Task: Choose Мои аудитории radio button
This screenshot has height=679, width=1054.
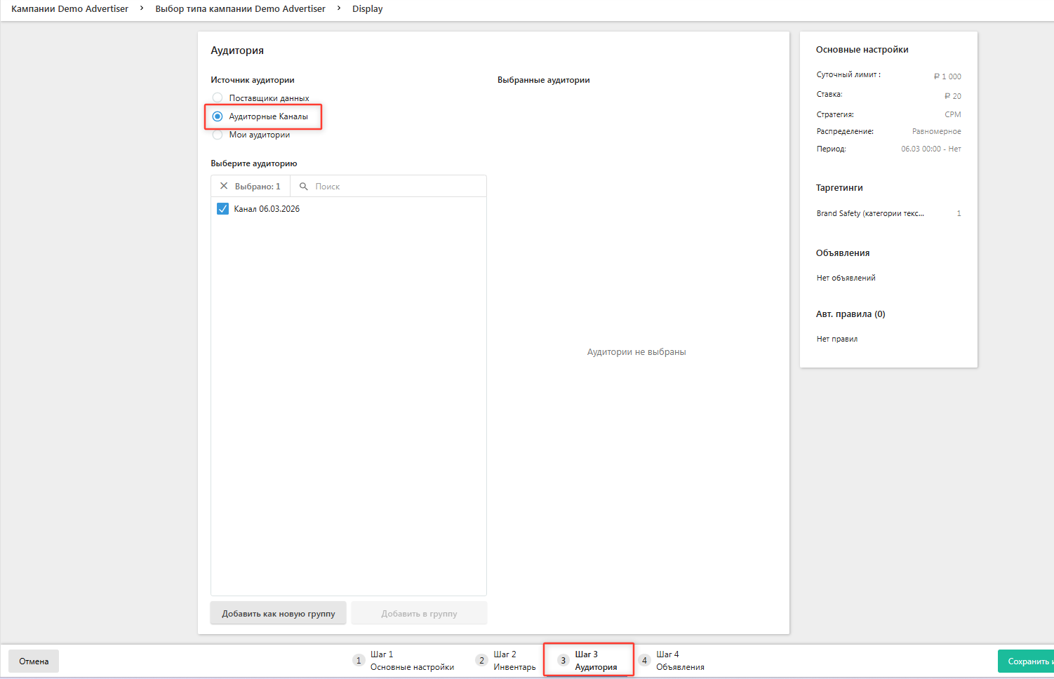Action: tap(218, 135)
